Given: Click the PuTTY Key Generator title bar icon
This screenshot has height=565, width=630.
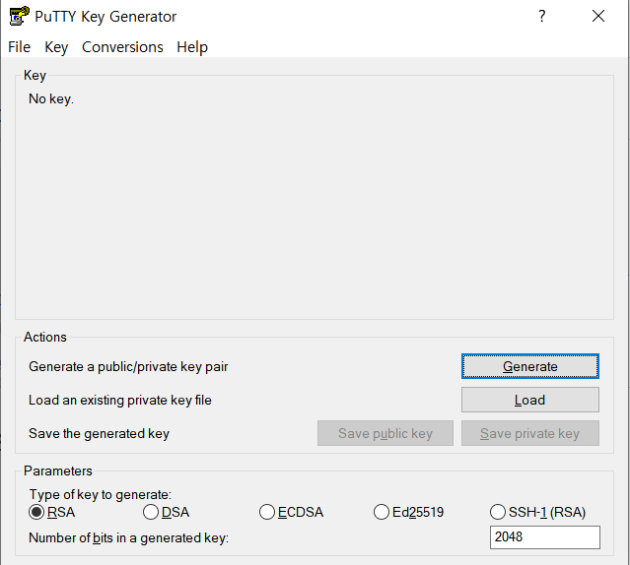Looking at the screenshot, I should tap(19, 16).
